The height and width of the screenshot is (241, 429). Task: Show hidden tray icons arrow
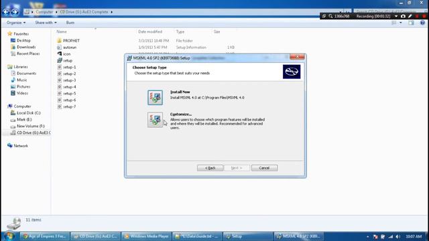[368, 236]
